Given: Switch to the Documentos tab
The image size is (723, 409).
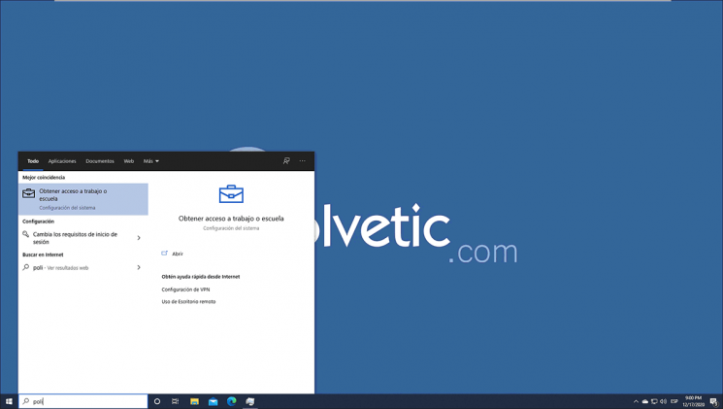Looking at the screenshot, I should [x=100, y=161].
